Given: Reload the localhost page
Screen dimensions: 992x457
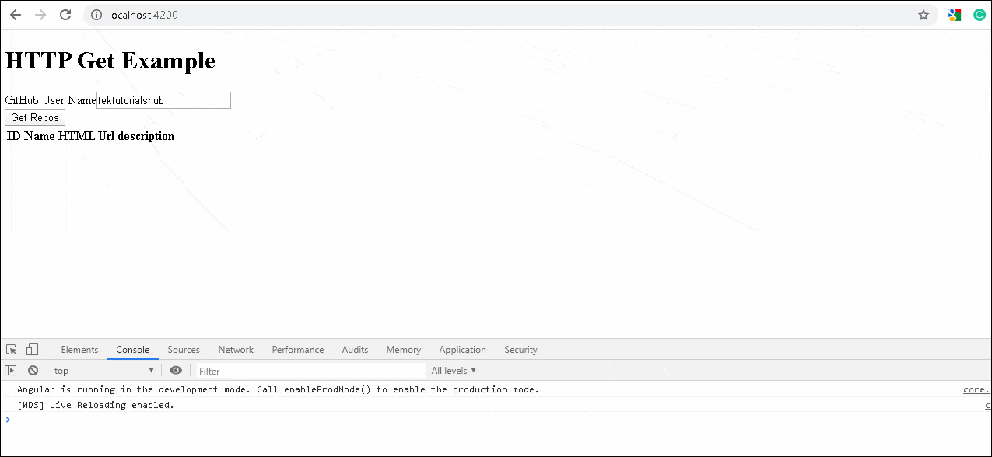Looking at the screenshot, I should [x=65, y=15].
